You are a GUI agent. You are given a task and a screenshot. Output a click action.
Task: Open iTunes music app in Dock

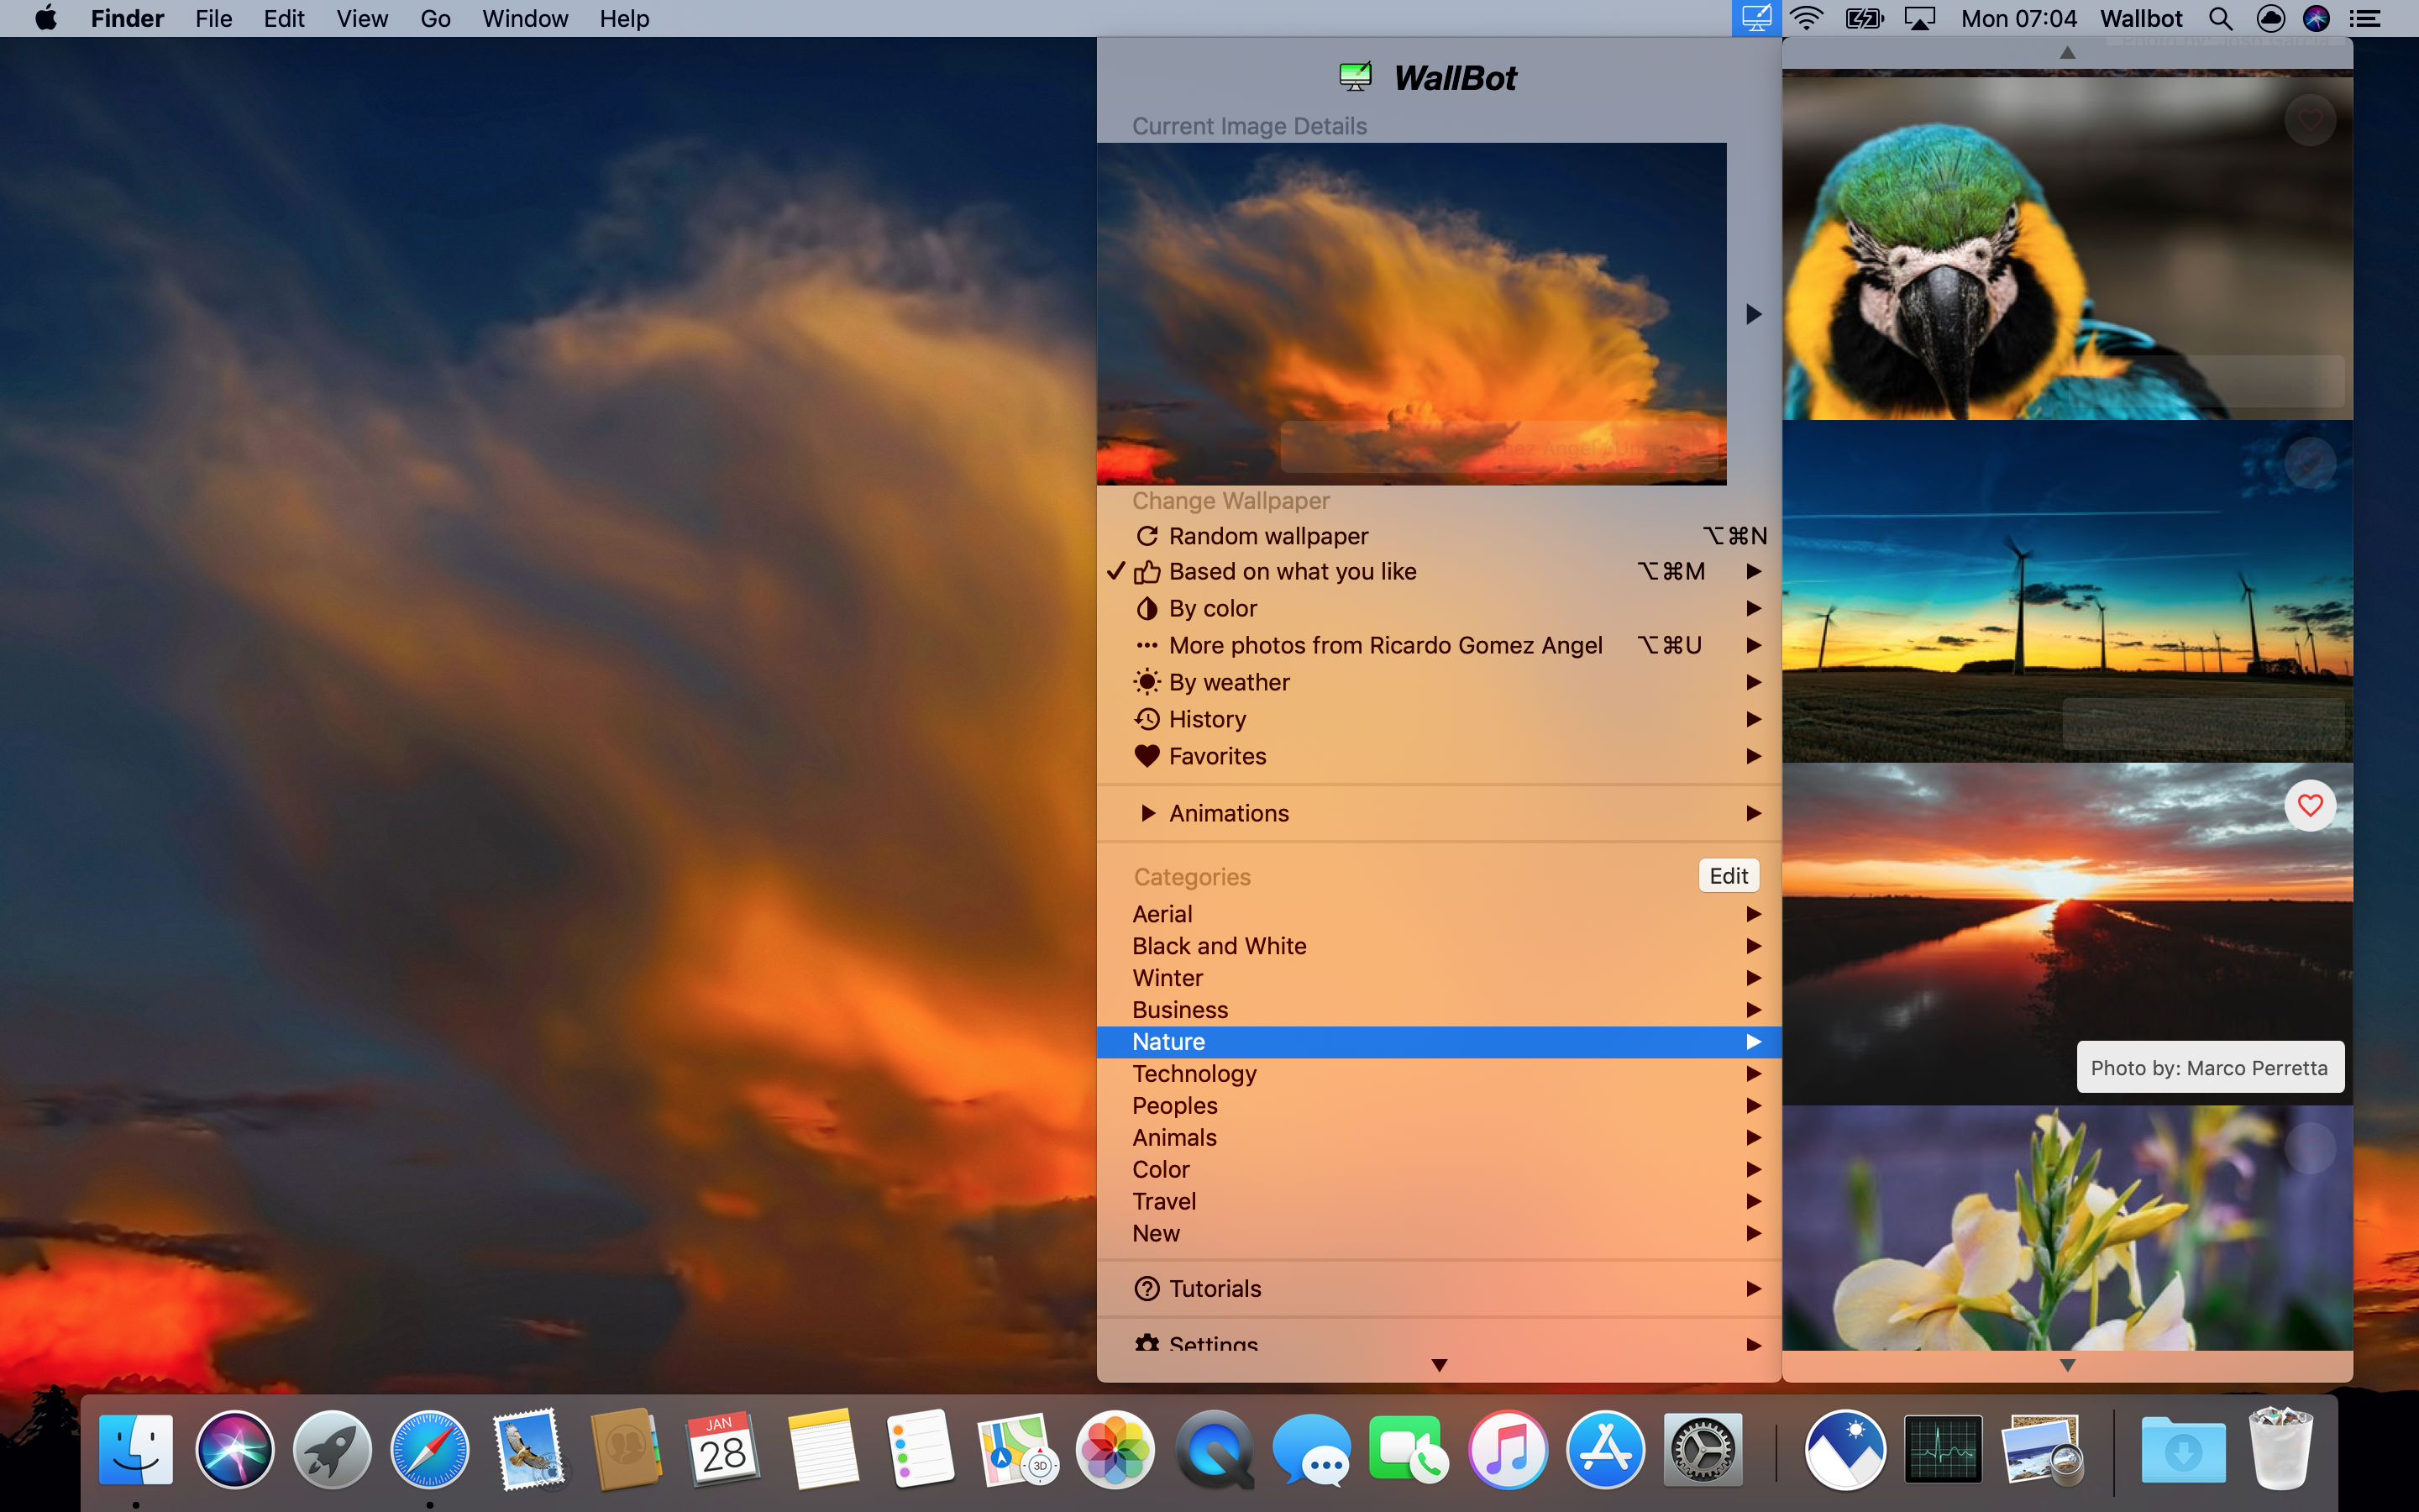click(x=1508, y=1449)
